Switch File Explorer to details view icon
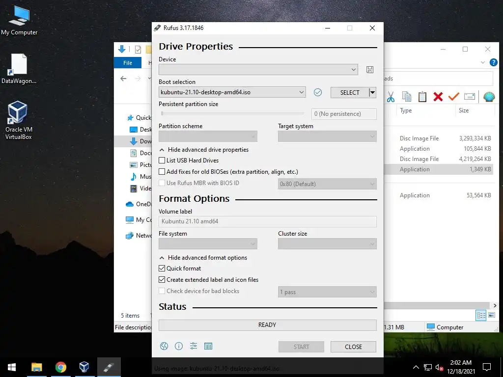 481,315
